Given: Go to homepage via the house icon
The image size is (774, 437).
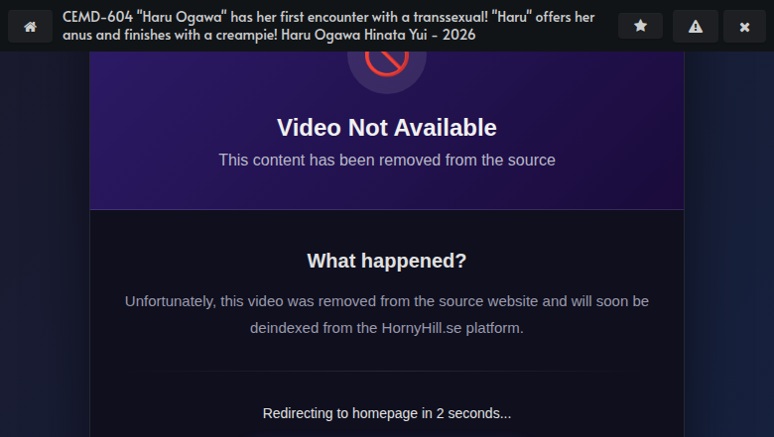Looking at the screenshot, I should [x=30, y=26].
